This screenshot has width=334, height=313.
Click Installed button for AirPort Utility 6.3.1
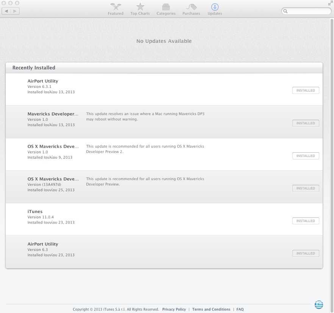306,91
